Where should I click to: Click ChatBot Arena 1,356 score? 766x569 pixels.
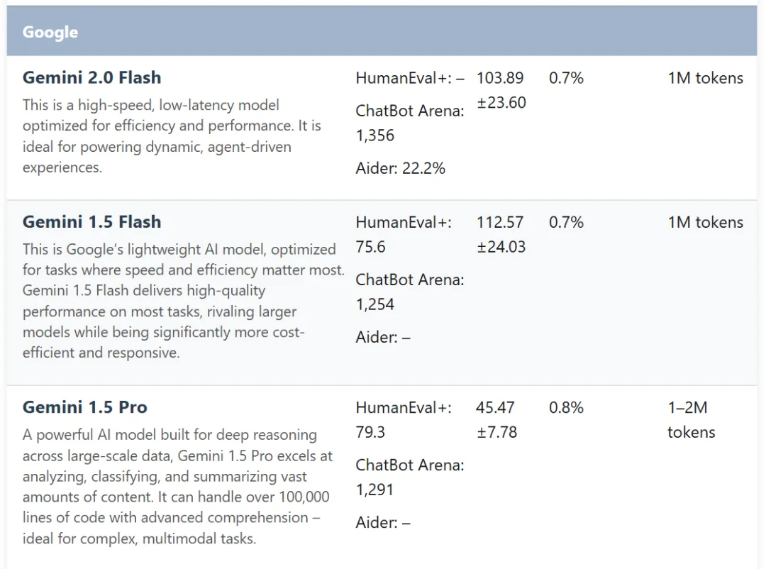[410, 123]
